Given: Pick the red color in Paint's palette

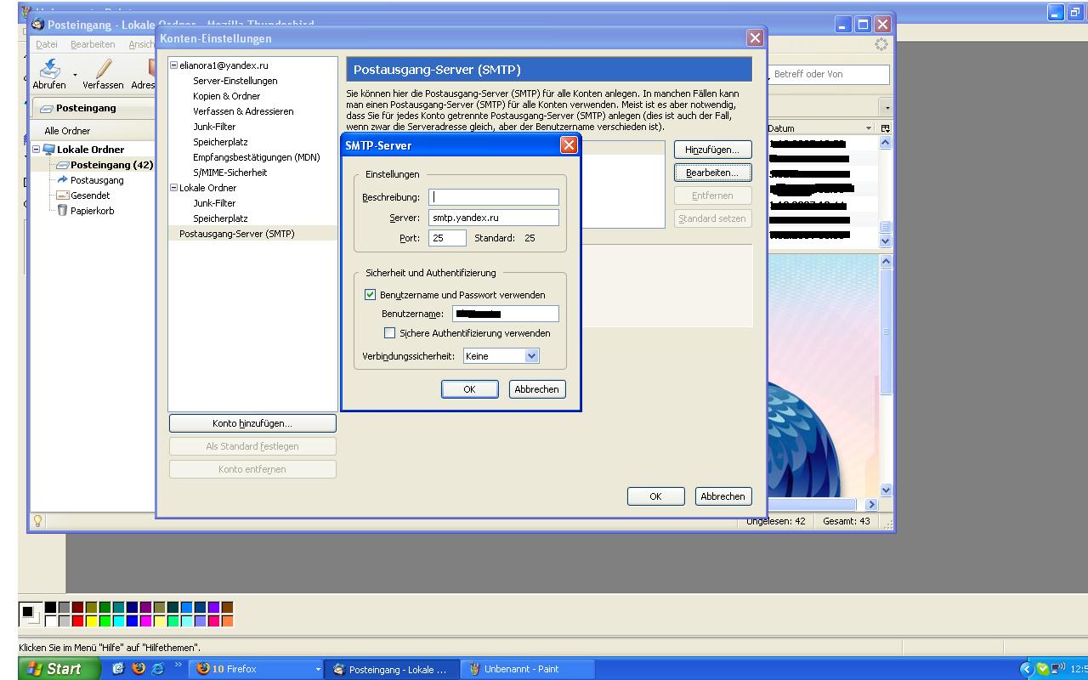Looking at the screenshot, I should coord(78,621).
